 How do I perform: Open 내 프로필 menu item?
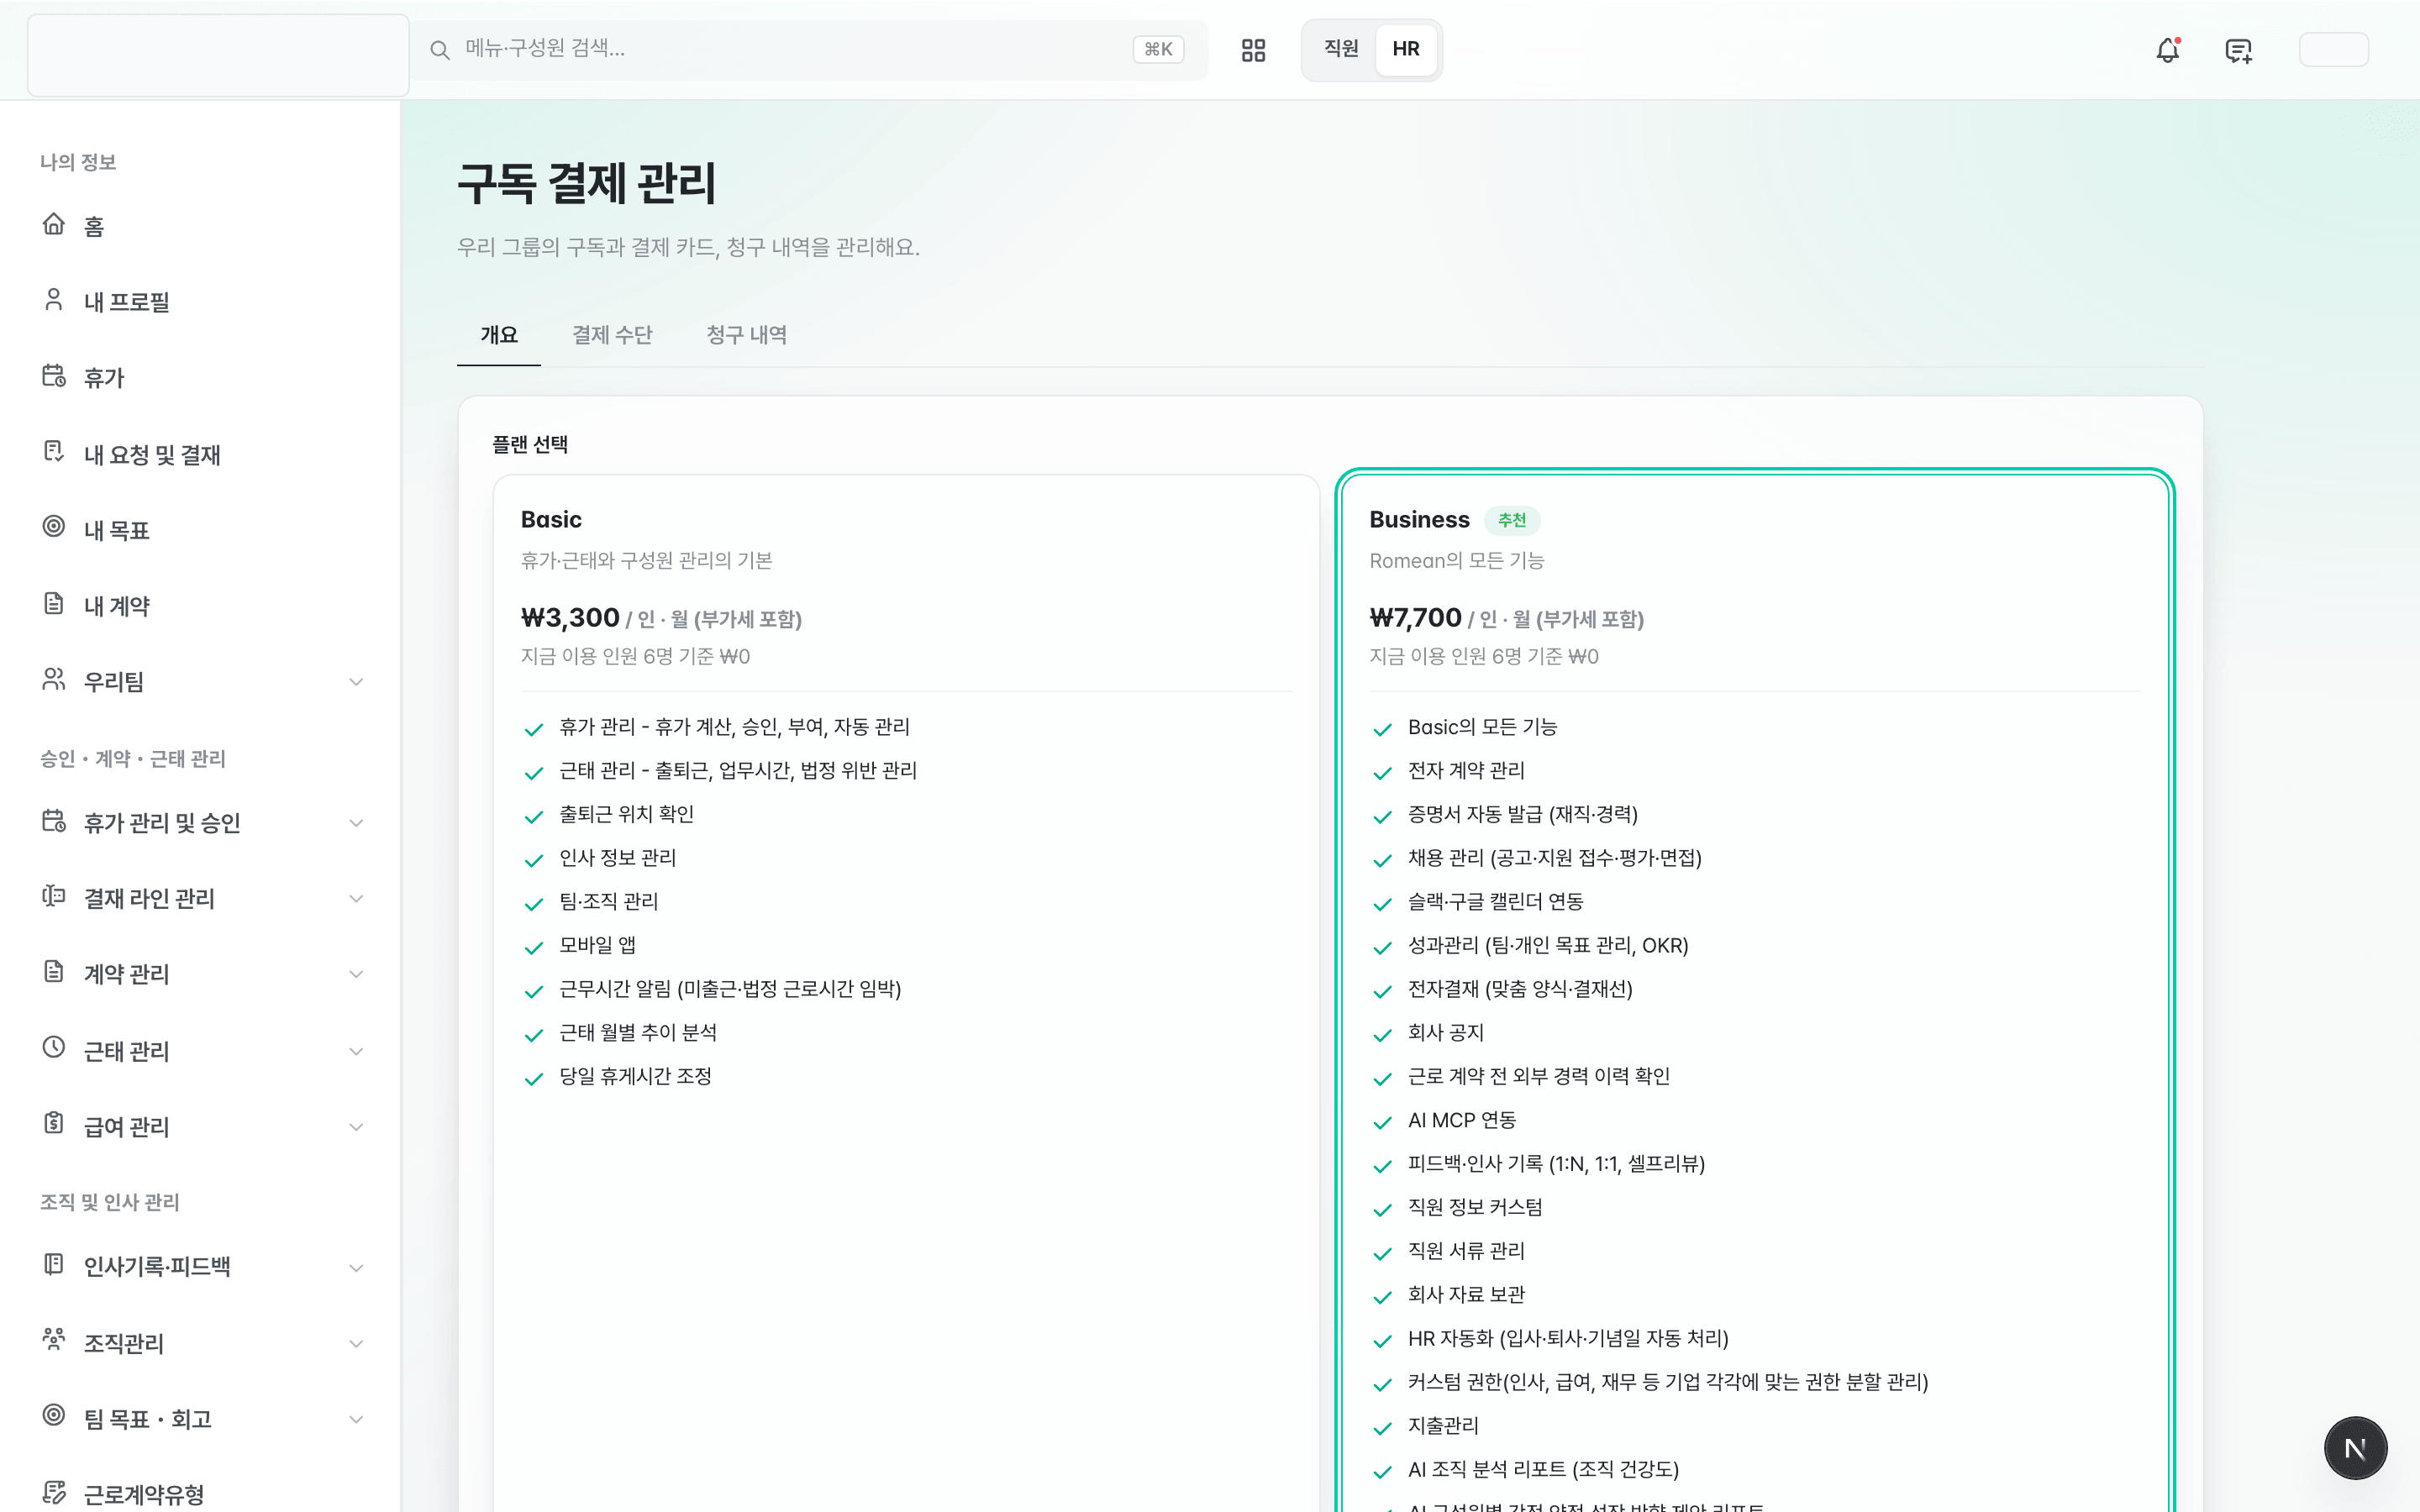point(127,302)
